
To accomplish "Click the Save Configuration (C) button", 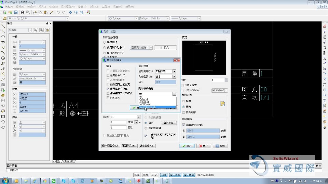I will [x=147, y=146].
